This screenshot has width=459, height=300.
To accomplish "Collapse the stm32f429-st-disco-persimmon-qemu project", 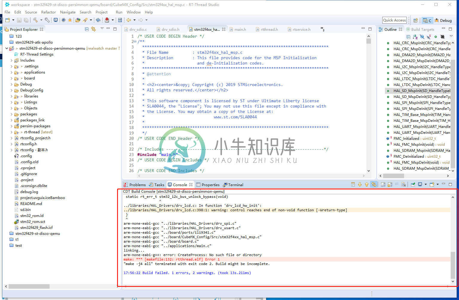I will [x=7, y=48].
